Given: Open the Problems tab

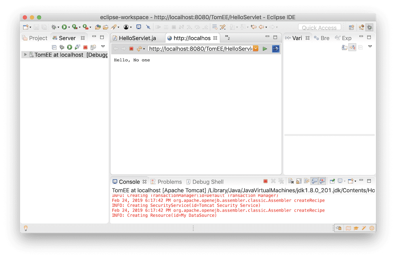Looking at the screenshot, I should 166,182.
